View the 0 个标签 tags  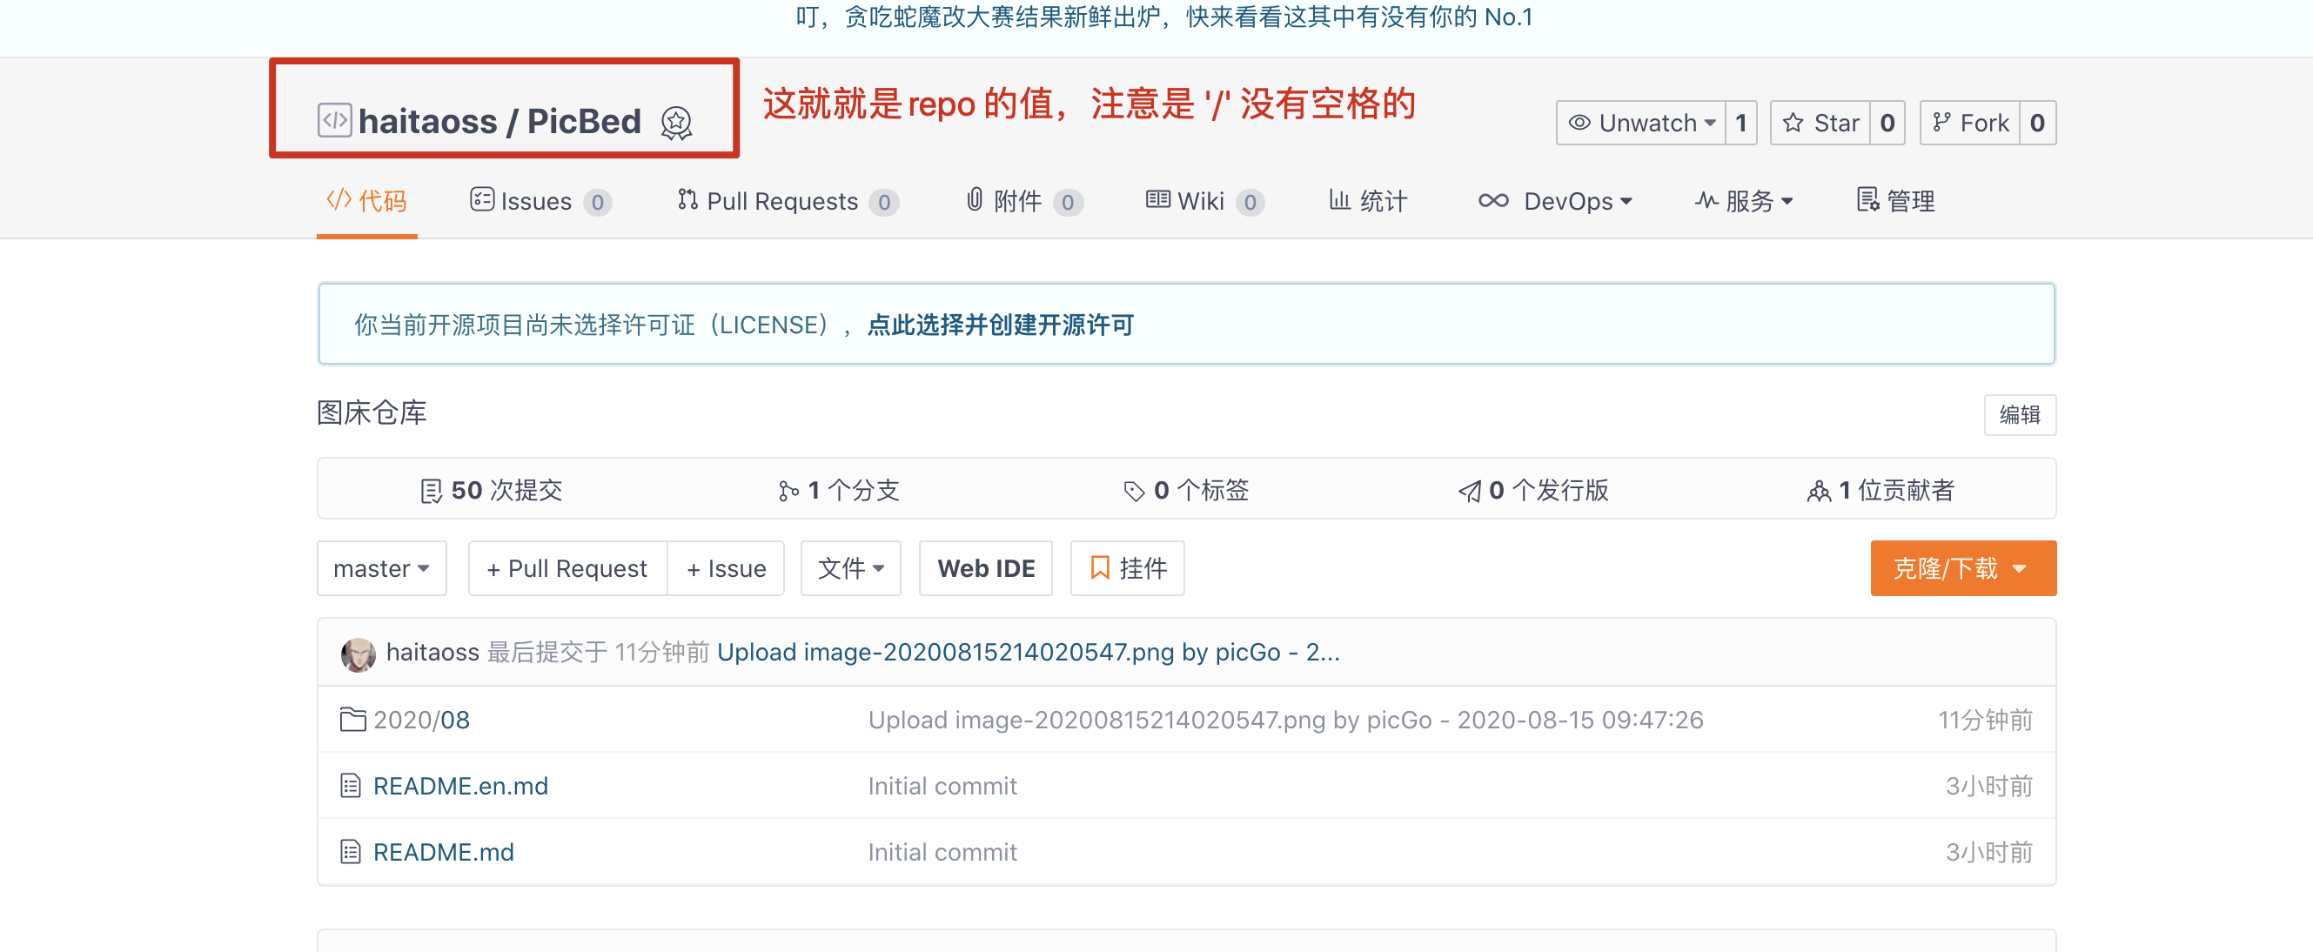pyautogui.click(x=1186, y=489)
